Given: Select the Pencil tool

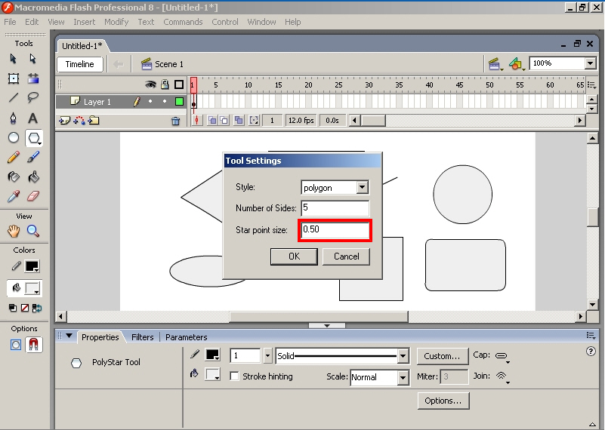Looking at the screenshot, I should click(14, 157).
